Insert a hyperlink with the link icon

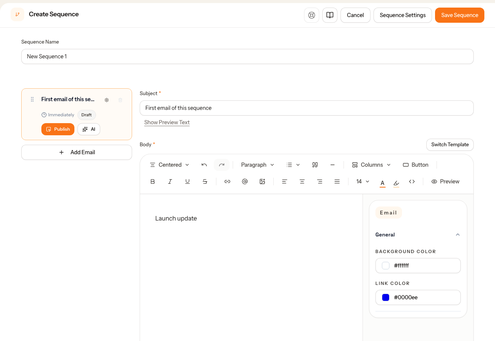227,181
